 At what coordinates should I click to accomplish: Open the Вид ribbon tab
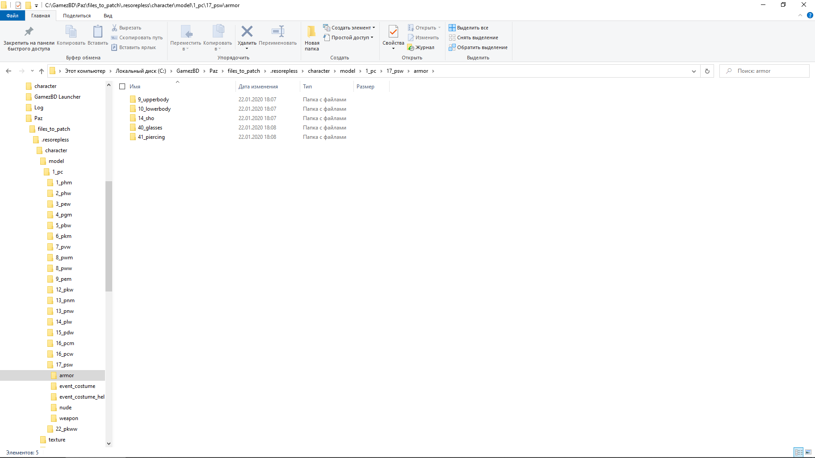[108, 16]
